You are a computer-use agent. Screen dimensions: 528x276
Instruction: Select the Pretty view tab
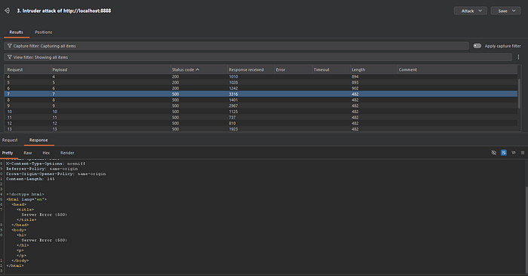tap(8, 153)
